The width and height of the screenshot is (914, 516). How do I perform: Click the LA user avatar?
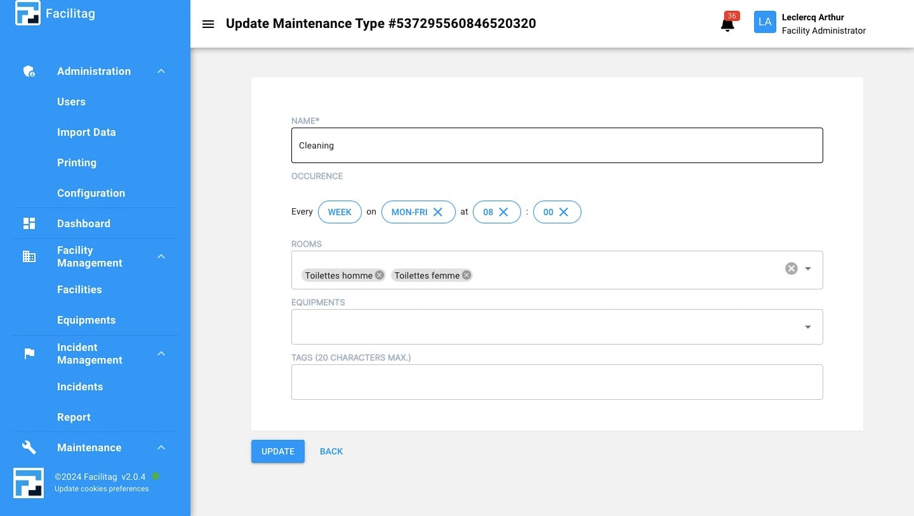[x=765, y=22]
